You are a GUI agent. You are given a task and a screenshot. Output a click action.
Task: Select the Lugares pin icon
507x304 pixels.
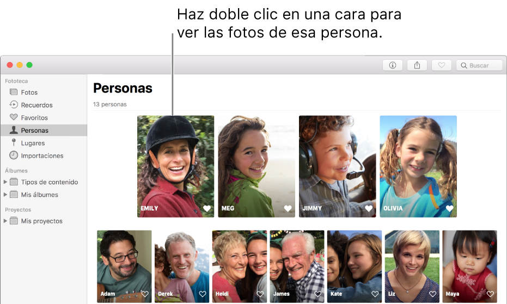14,142
